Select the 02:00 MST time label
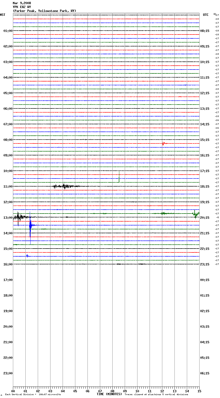Viewport: 220px width, 398px height. (x=8, y=46)
